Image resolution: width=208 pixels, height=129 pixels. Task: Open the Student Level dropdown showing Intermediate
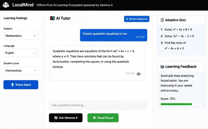tap(21, 71)
